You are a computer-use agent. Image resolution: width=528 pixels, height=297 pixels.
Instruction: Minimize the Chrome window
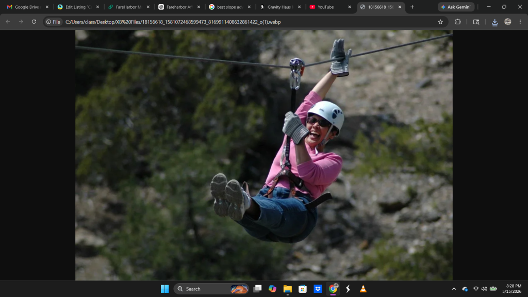[489, 7]
